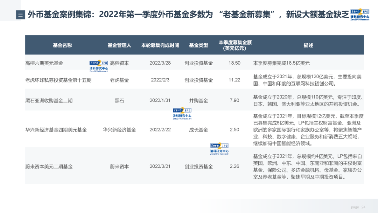Image resolution: width=378 pixels, height=213 pixels.
Task: Click the date 2022/1/31
Action: pyautogui.click(x=160, y=100)
